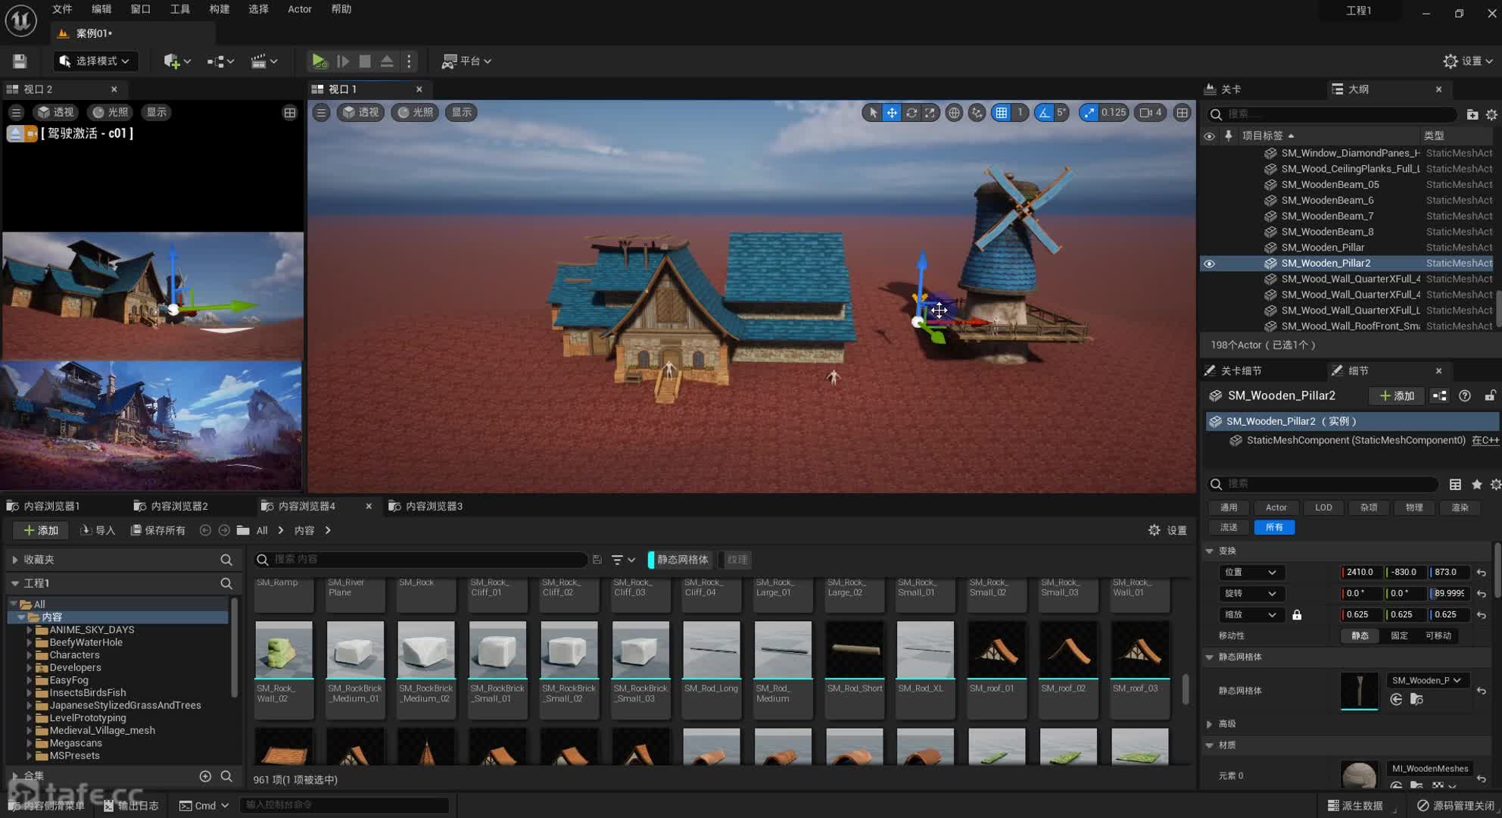Open the quick add content dropdown

click(177, 61)
